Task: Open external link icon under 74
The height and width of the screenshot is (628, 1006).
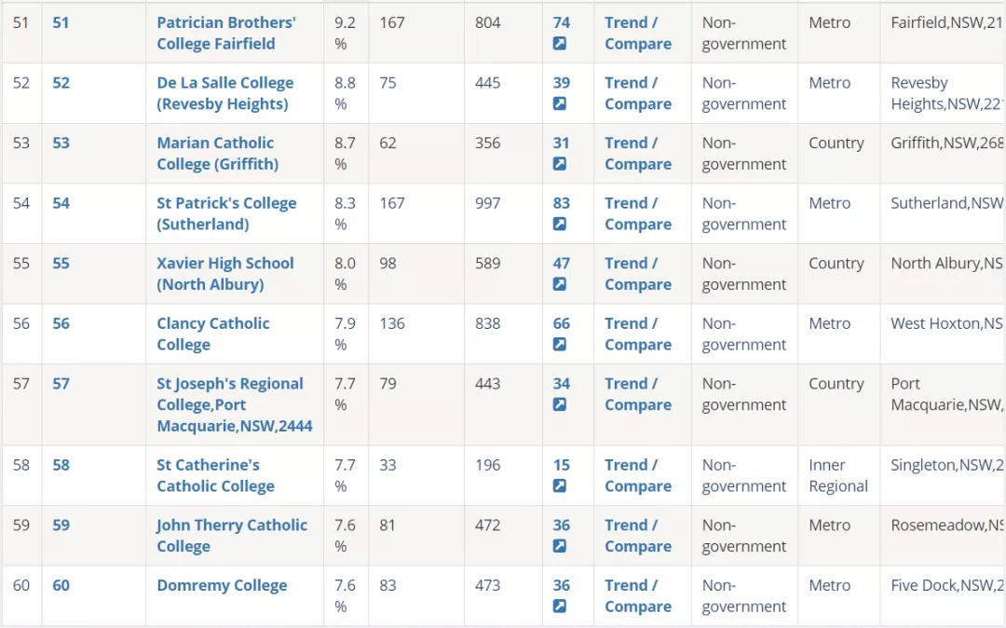Action: tap(560, 44)
